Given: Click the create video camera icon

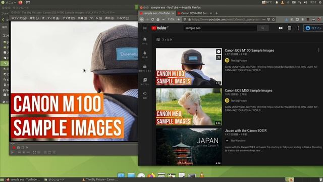Looking at the screenshot, I should [281, 28].
